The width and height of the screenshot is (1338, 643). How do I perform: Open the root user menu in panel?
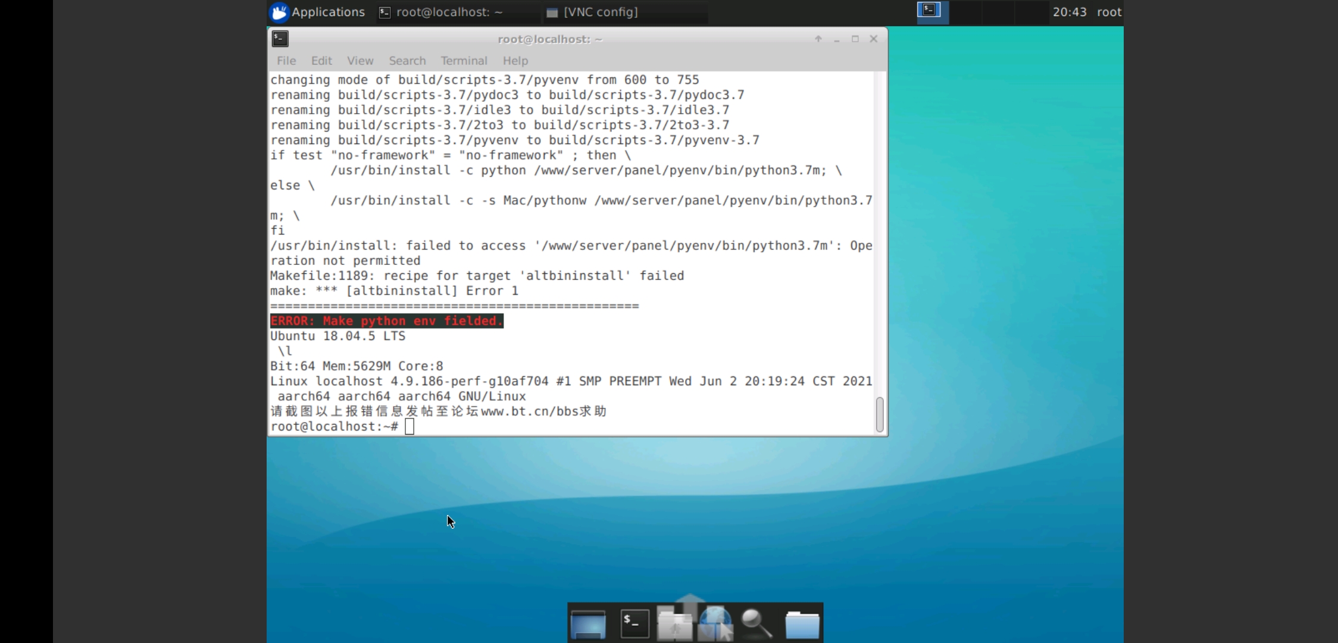coord(1109,12)
